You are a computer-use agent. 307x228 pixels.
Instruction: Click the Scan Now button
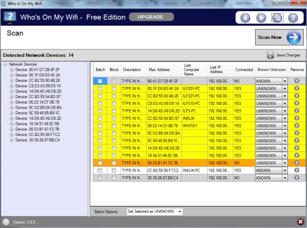point(279,37)
